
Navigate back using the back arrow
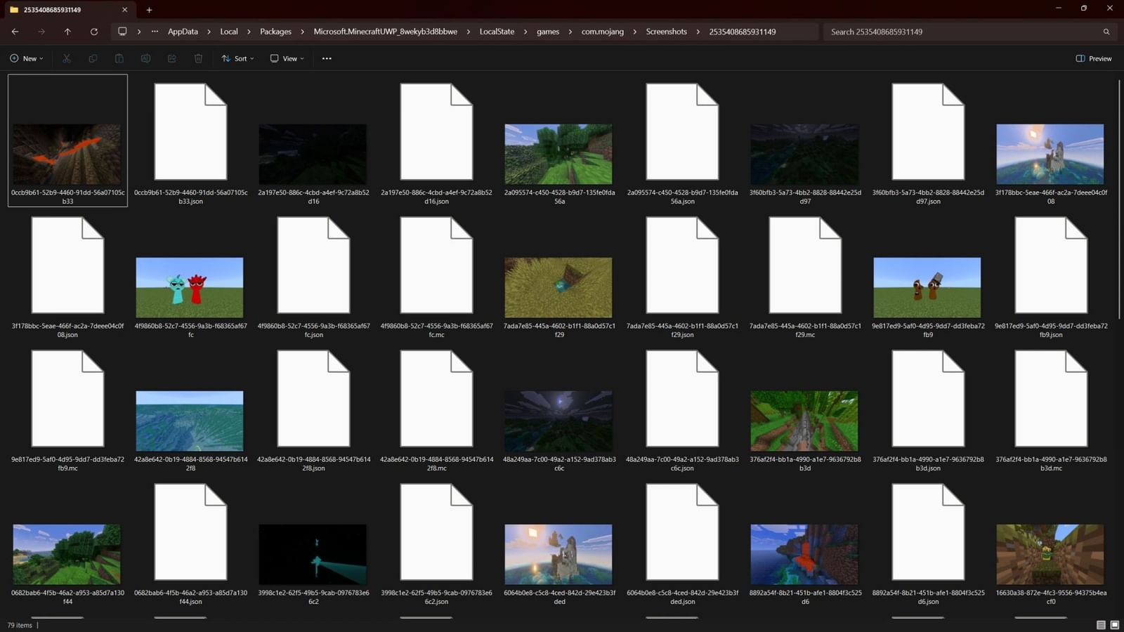pos(15,32)
